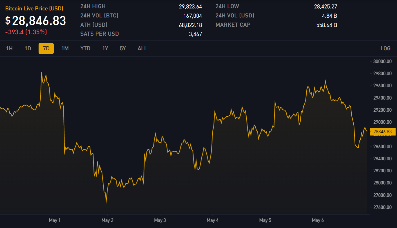Click the 24H LOW value 28,425.27
Screen dimensions: 397x228
pyautogui.click(x=325, y=6)
